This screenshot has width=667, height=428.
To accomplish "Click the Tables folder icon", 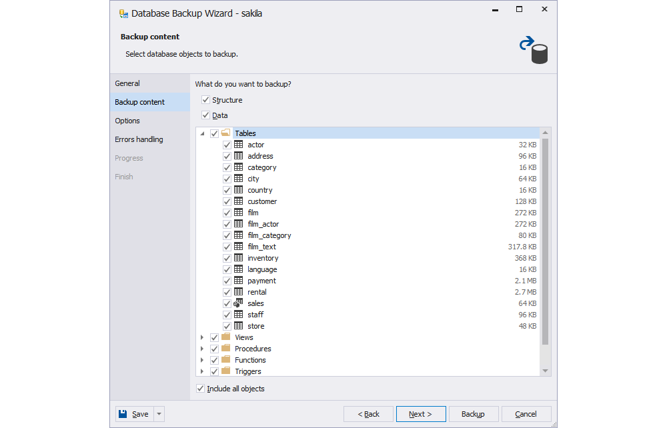I will point(225,133).
